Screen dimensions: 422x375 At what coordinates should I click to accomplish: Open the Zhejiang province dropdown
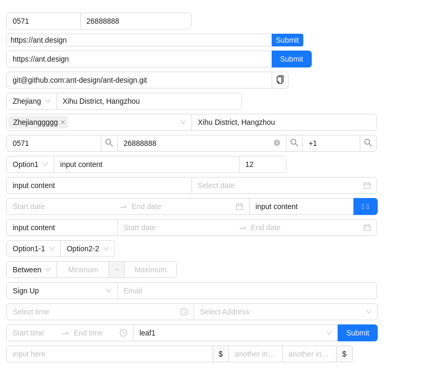pyautogui.click(x=32, y=101)
